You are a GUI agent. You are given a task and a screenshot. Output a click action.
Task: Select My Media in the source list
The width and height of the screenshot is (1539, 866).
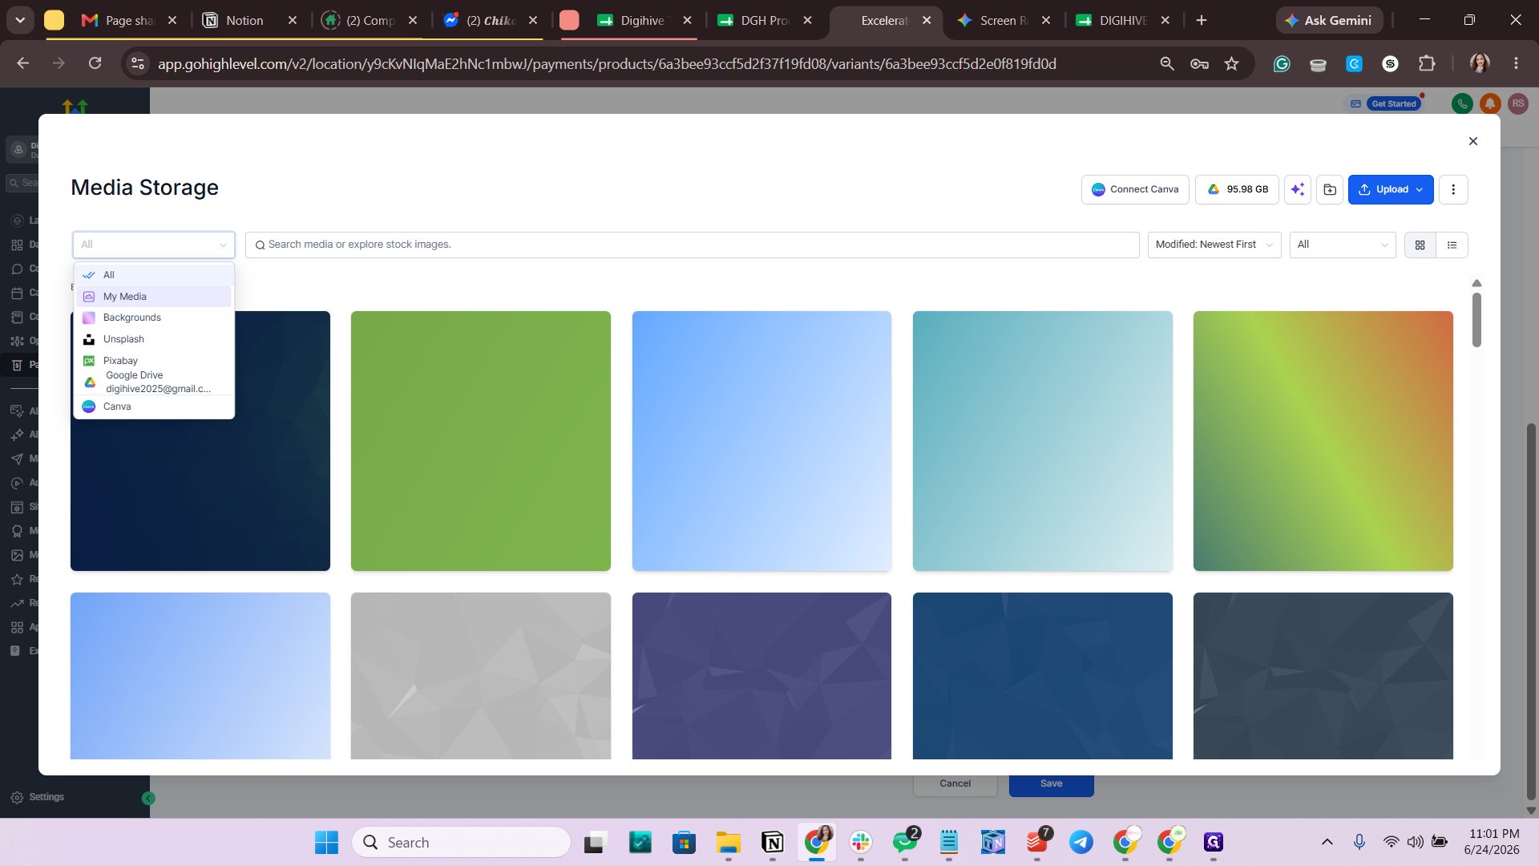point(154,297)
